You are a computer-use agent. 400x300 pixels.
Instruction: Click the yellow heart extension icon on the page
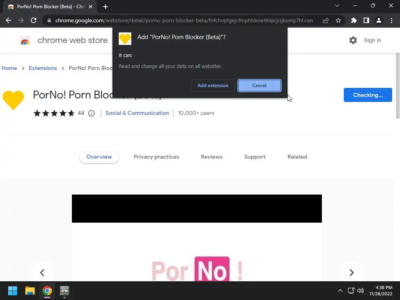pos(13,100)
